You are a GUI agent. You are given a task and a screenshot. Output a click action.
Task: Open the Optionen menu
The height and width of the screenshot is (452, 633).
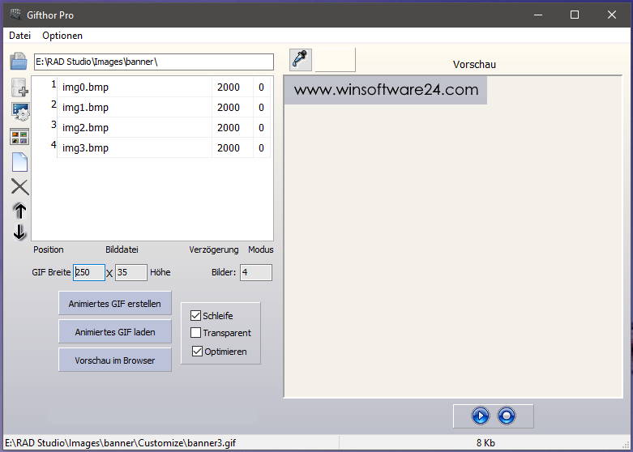coord(62,36)
